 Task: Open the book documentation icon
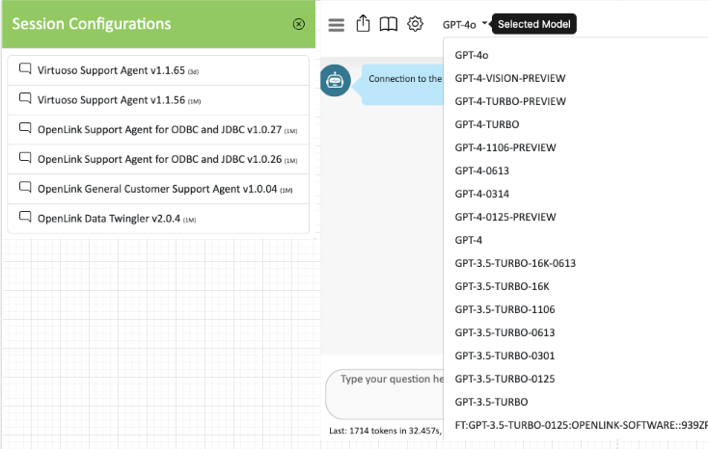click(x=389, y=24)
